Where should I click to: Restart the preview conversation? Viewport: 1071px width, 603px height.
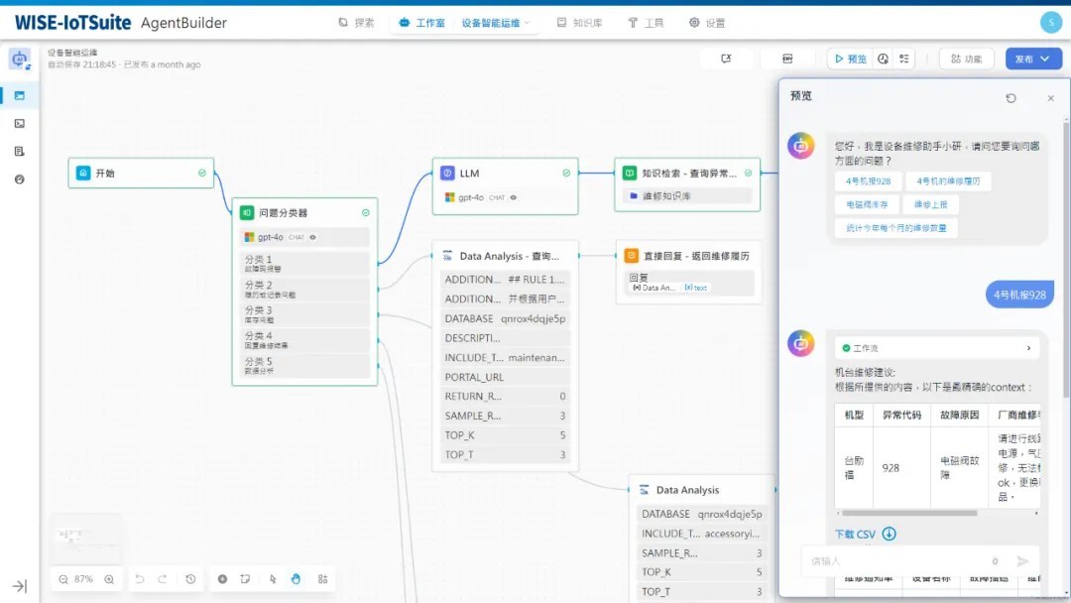[1011, 98]
